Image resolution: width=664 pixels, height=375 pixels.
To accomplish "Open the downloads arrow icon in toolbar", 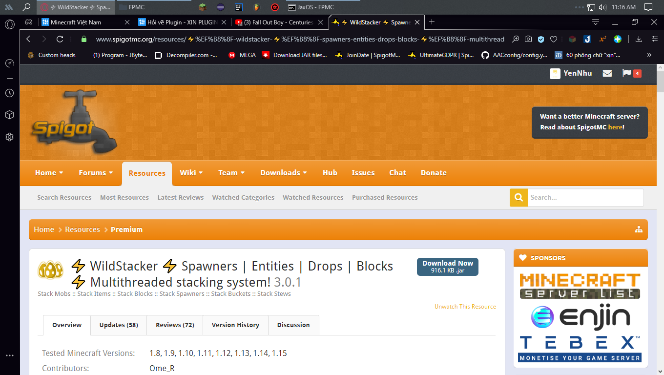I will [639, 39].
